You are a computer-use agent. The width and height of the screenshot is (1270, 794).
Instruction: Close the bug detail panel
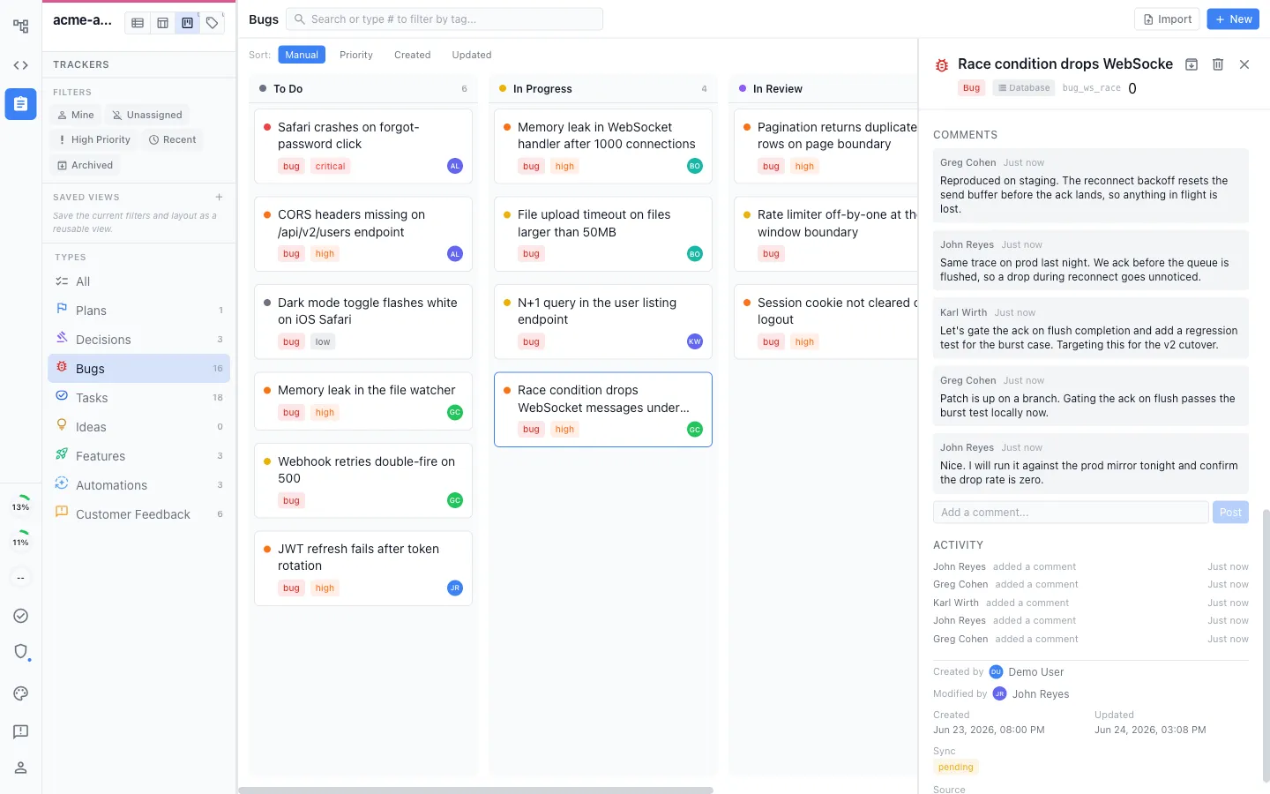click(1244, 64)
